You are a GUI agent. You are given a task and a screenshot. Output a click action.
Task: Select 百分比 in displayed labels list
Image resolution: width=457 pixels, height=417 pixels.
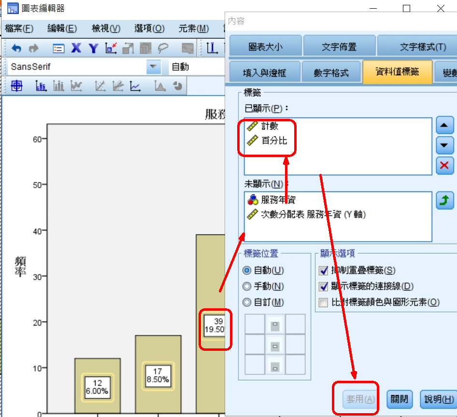(274, 141)
